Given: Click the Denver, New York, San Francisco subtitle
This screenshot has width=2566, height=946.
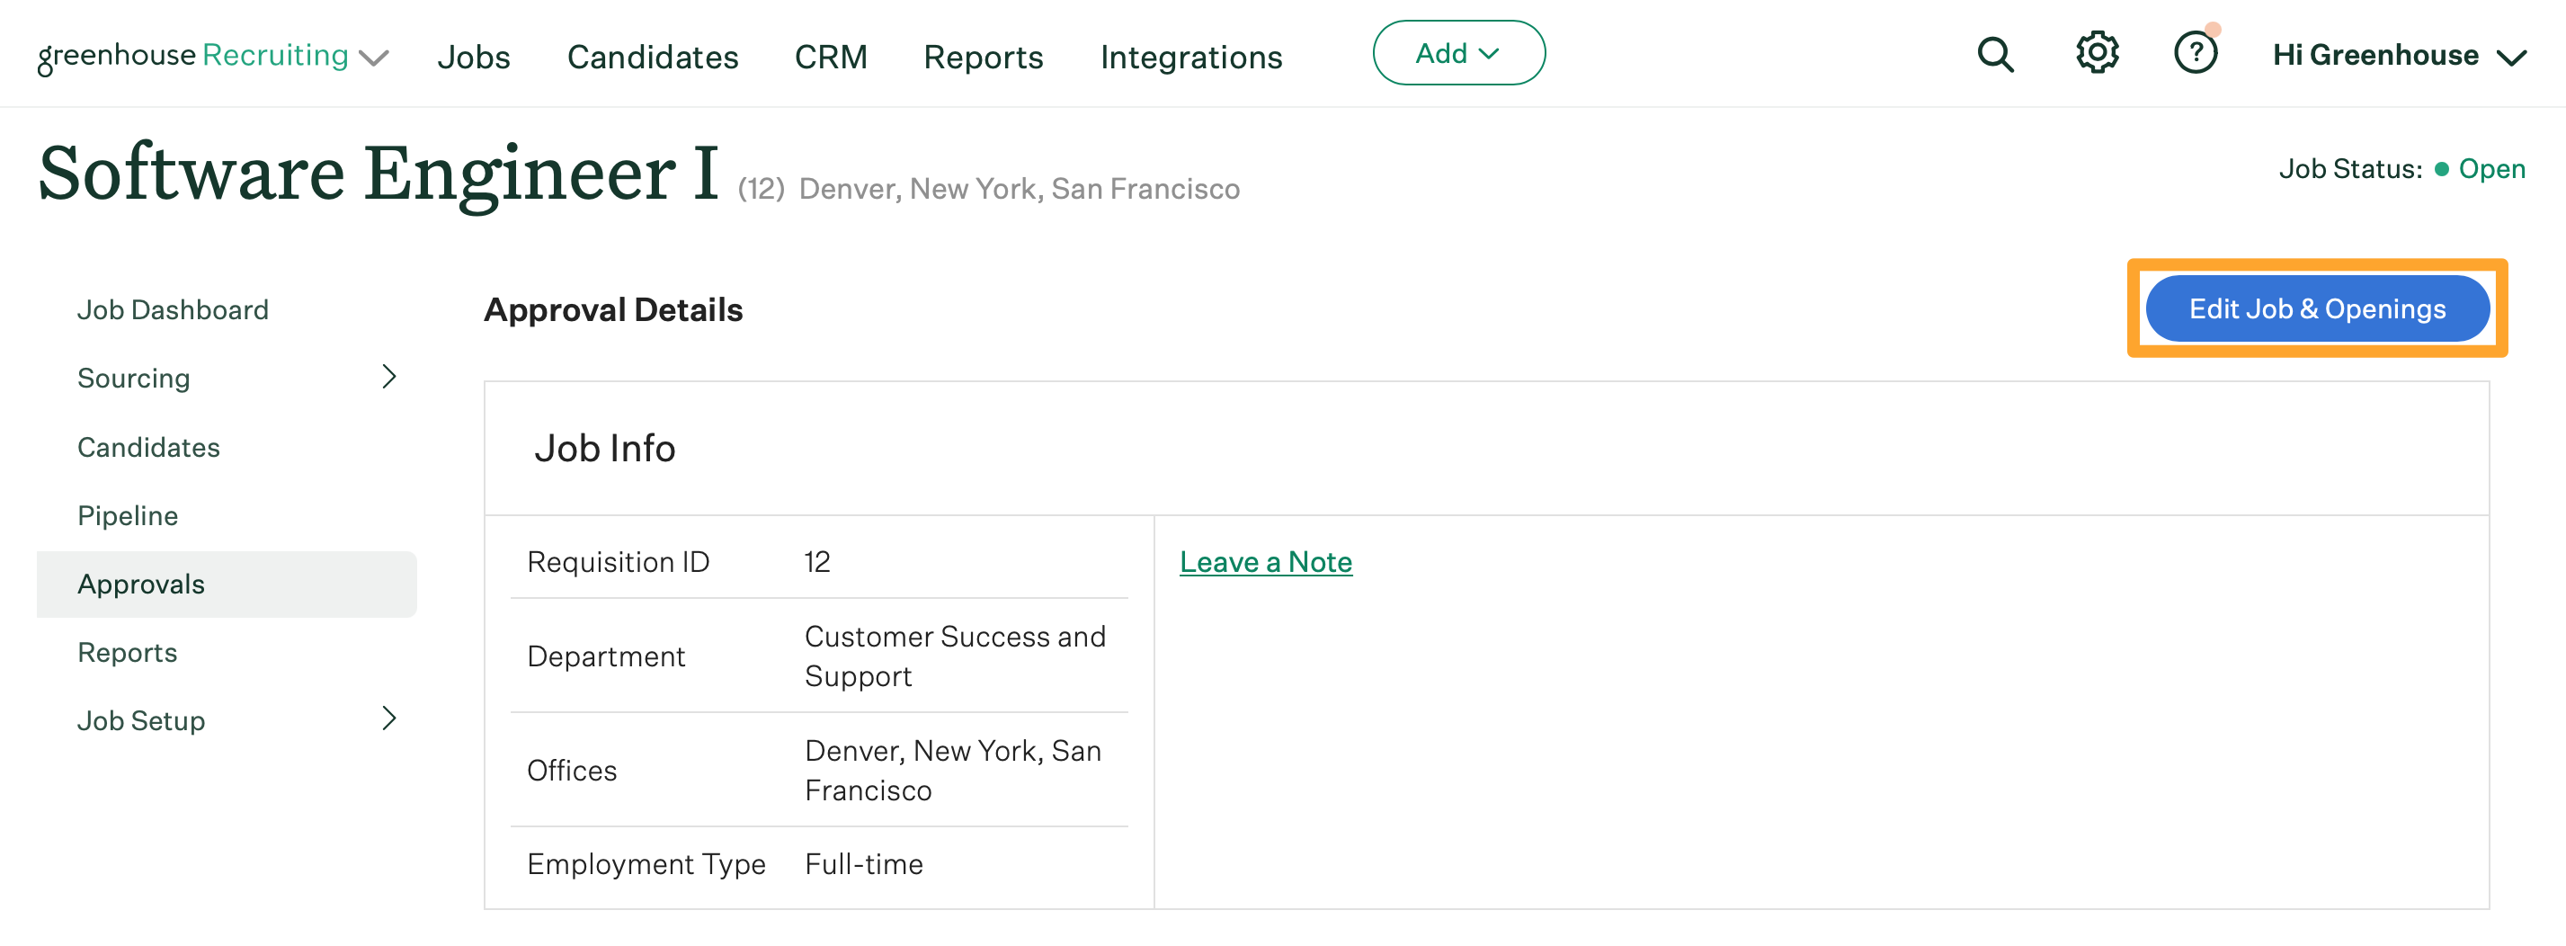Looking at the screenshot, I should [x=1019, y=188].
